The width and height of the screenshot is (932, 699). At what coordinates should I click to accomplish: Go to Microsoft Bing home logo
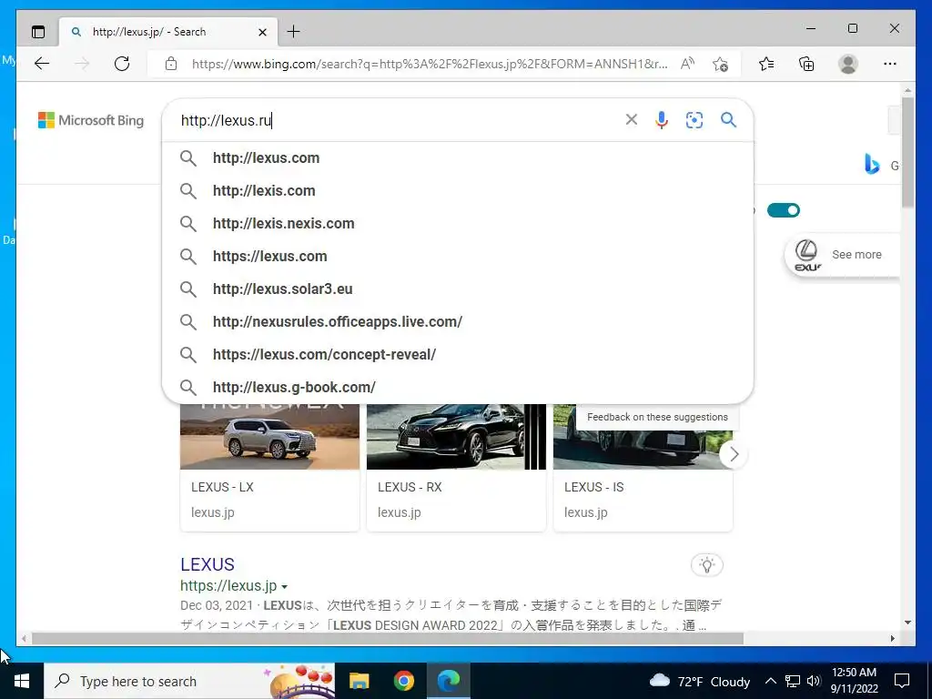91,120
